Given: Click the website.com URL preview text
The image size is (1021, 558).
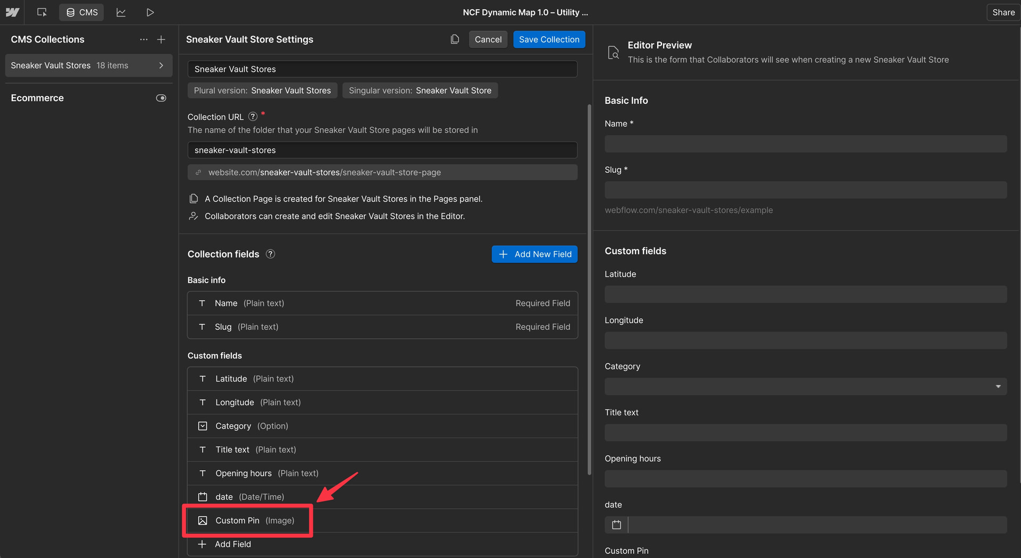Looking at the screenshot, I should (324, 172).
